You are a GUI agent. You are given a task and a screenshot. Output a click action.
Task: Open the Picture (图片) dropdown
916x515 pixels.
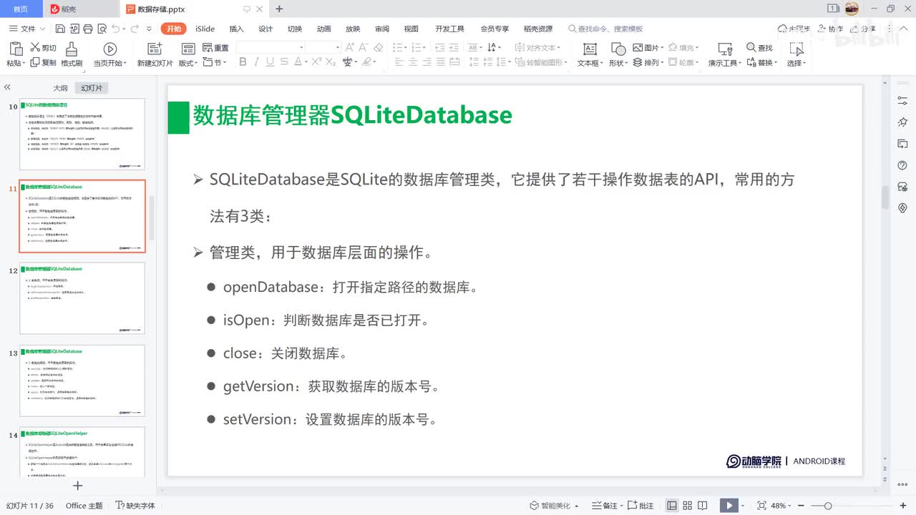click(x=648, y=48)
